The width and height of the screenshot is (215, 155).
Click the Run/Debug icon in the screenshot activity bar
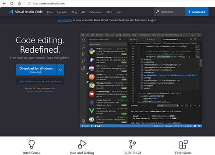(83, 61)
